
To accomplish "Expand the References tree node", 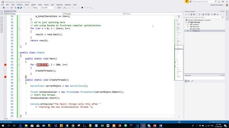I will (x=188, y=27).
